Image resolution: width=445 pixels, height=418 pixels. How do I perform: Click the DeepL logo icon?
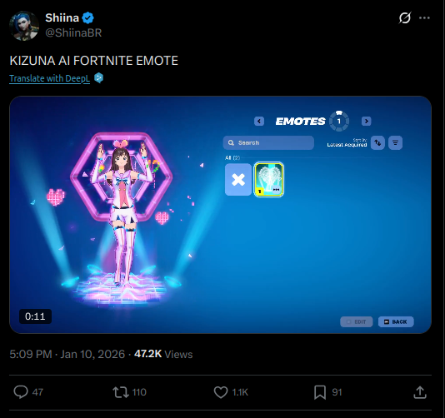(99, 78)
